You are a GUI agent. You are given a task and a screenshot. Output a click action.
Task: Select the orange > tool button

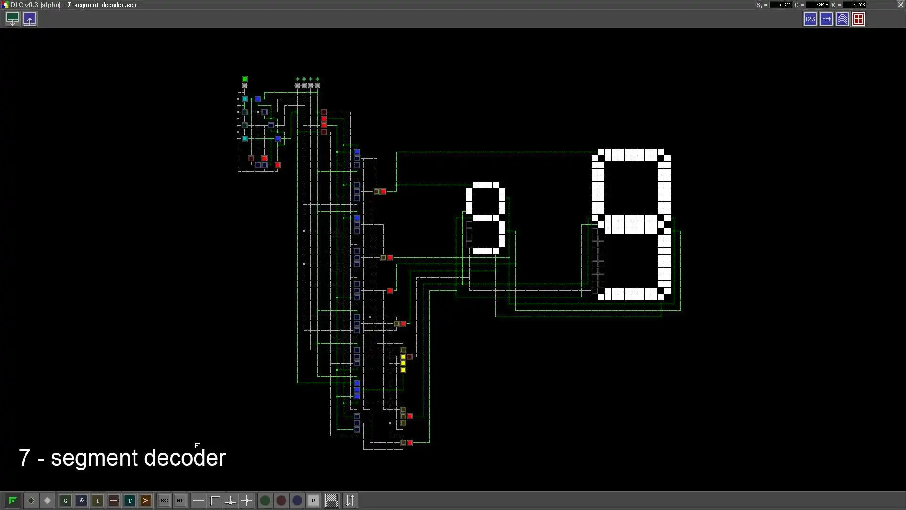coord(145,501)
